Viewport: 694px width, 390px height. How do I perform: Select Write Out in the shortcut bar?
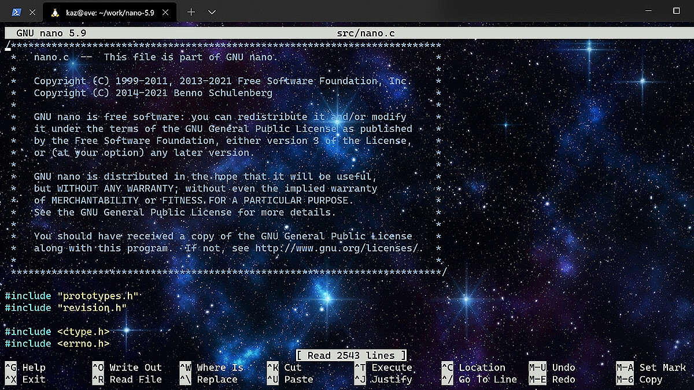(x=128, y=367)
